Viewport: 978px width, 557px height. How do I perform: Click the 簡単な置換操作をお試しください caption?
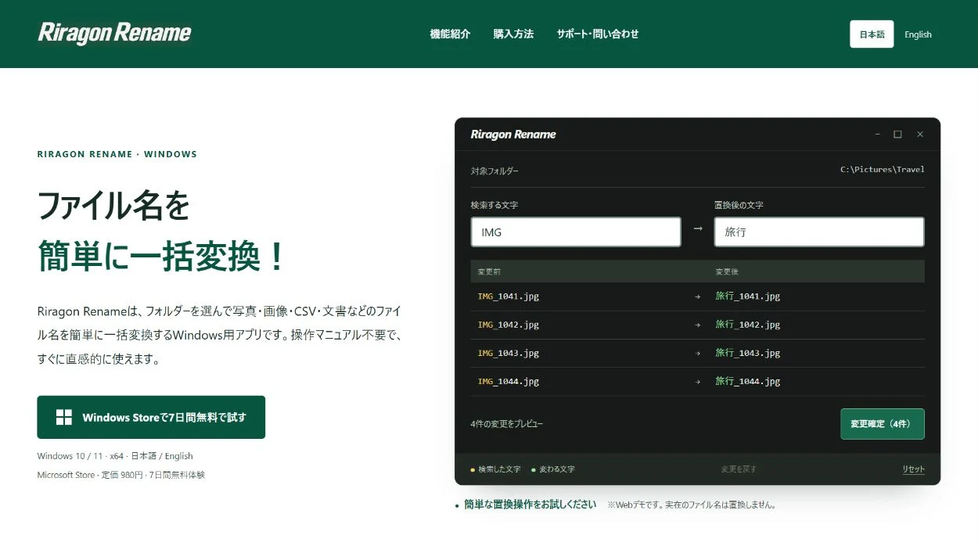tap(530, 505)
